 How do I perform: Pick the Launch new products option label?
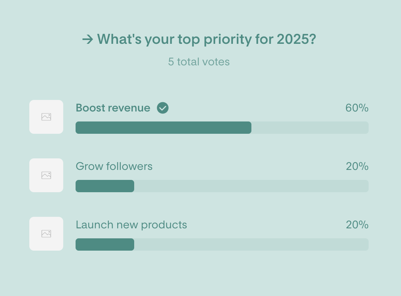pyautogui.click(x=131, y=225)
